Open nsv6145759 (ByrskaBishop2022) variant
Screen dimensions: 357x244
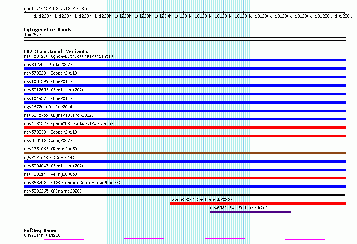(x=59, y=115)
